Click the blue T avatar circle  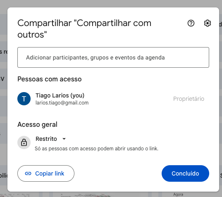point(24,99)
